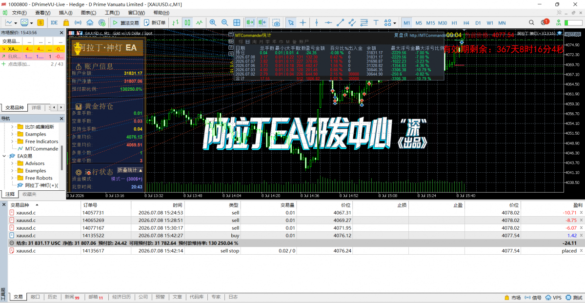Select the trendline drawing tool
The image size is (585, 303).
340,22
